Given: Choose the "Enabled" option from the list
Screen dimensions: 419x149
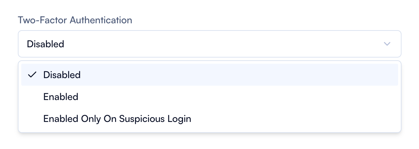Looking at the screenshot, I should pos(61,97).
